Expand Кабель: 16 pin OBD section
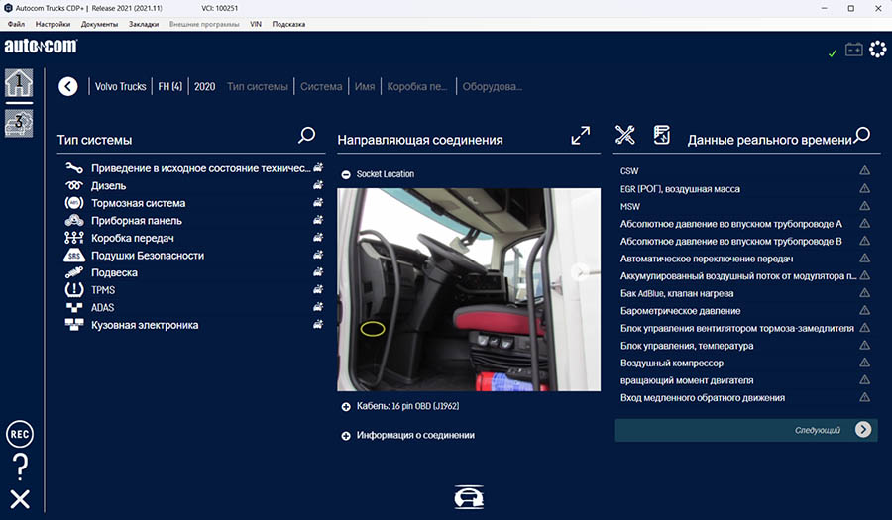The image size is (892, 520). tap(345, 406)
